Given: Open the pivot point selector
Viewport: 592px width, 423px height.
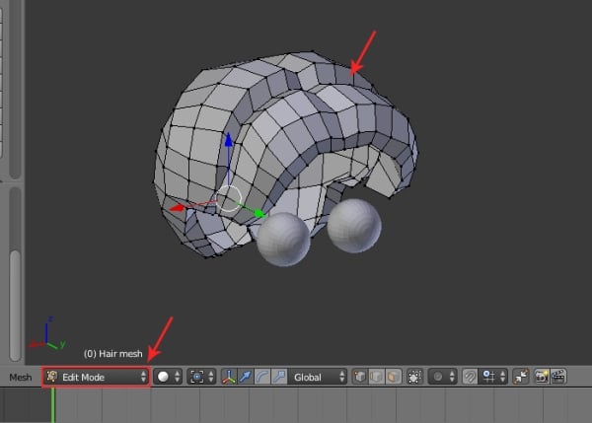Looking at the screenshot, I should pyautogui.click(x=203, y=377).
